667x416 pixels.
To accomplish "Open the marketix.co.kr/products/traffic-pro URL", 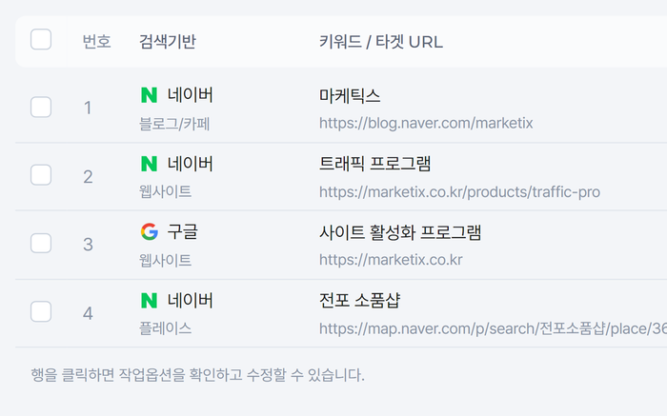I will click(459, 192).
